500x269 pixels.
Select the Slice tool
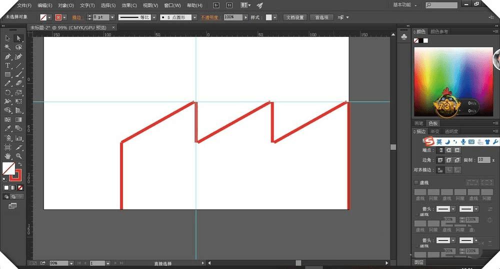[x=18, y=147]
